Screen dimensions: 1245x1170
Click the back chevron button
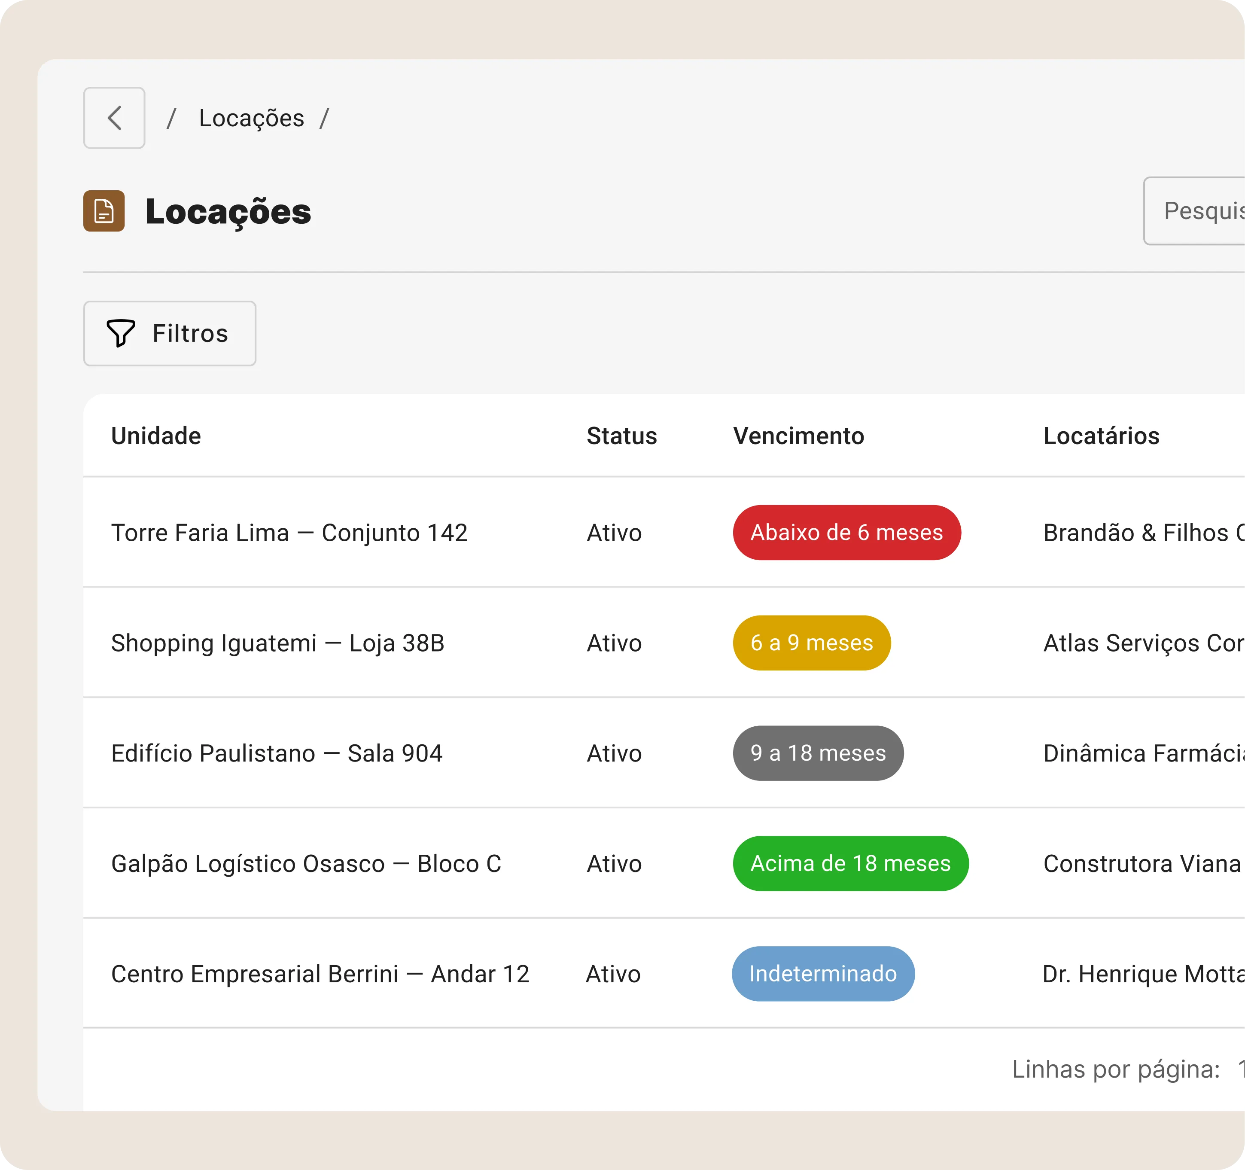[114, 118]
